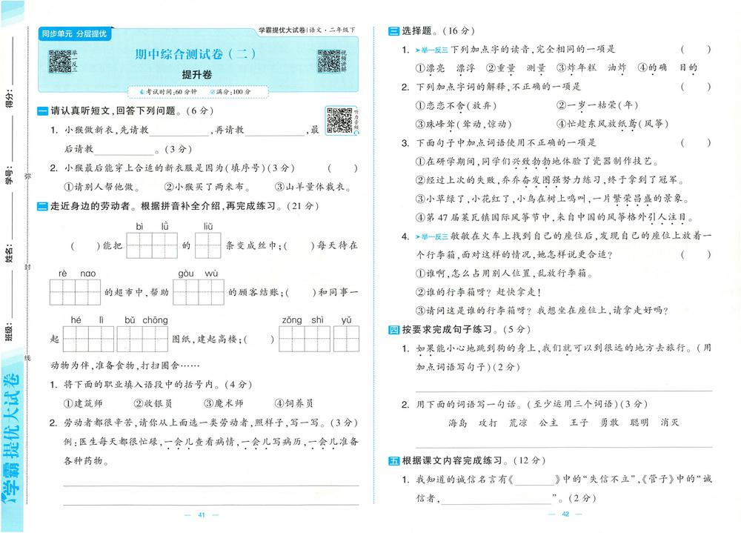741x533 pixels.
Task: Click the answer bracket for 下列加点字词的解释
Action: click(x=696, y=87)
